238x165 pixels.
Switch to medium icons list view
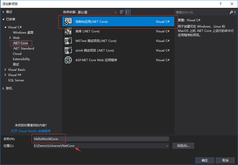click(128, 12)
